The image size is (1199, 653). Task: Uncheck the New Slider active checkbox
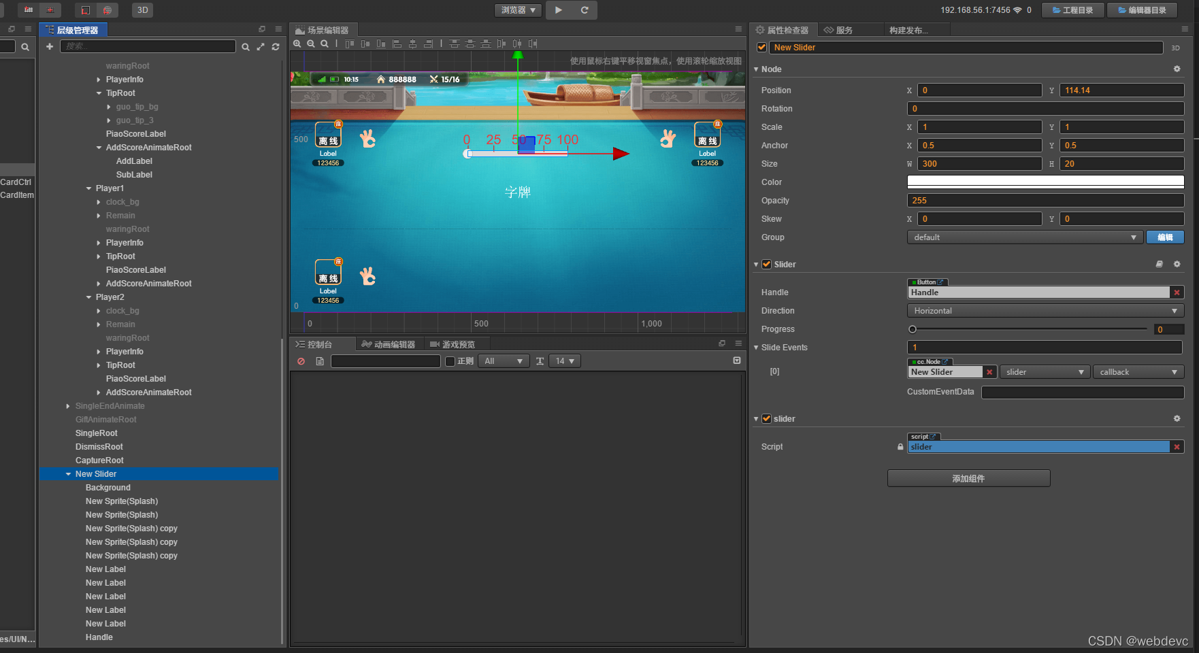click(761, 48)
